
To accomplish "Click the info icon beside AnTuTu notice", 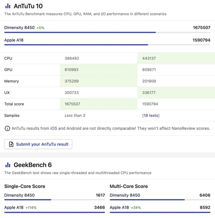I will (x=7, y=129).
